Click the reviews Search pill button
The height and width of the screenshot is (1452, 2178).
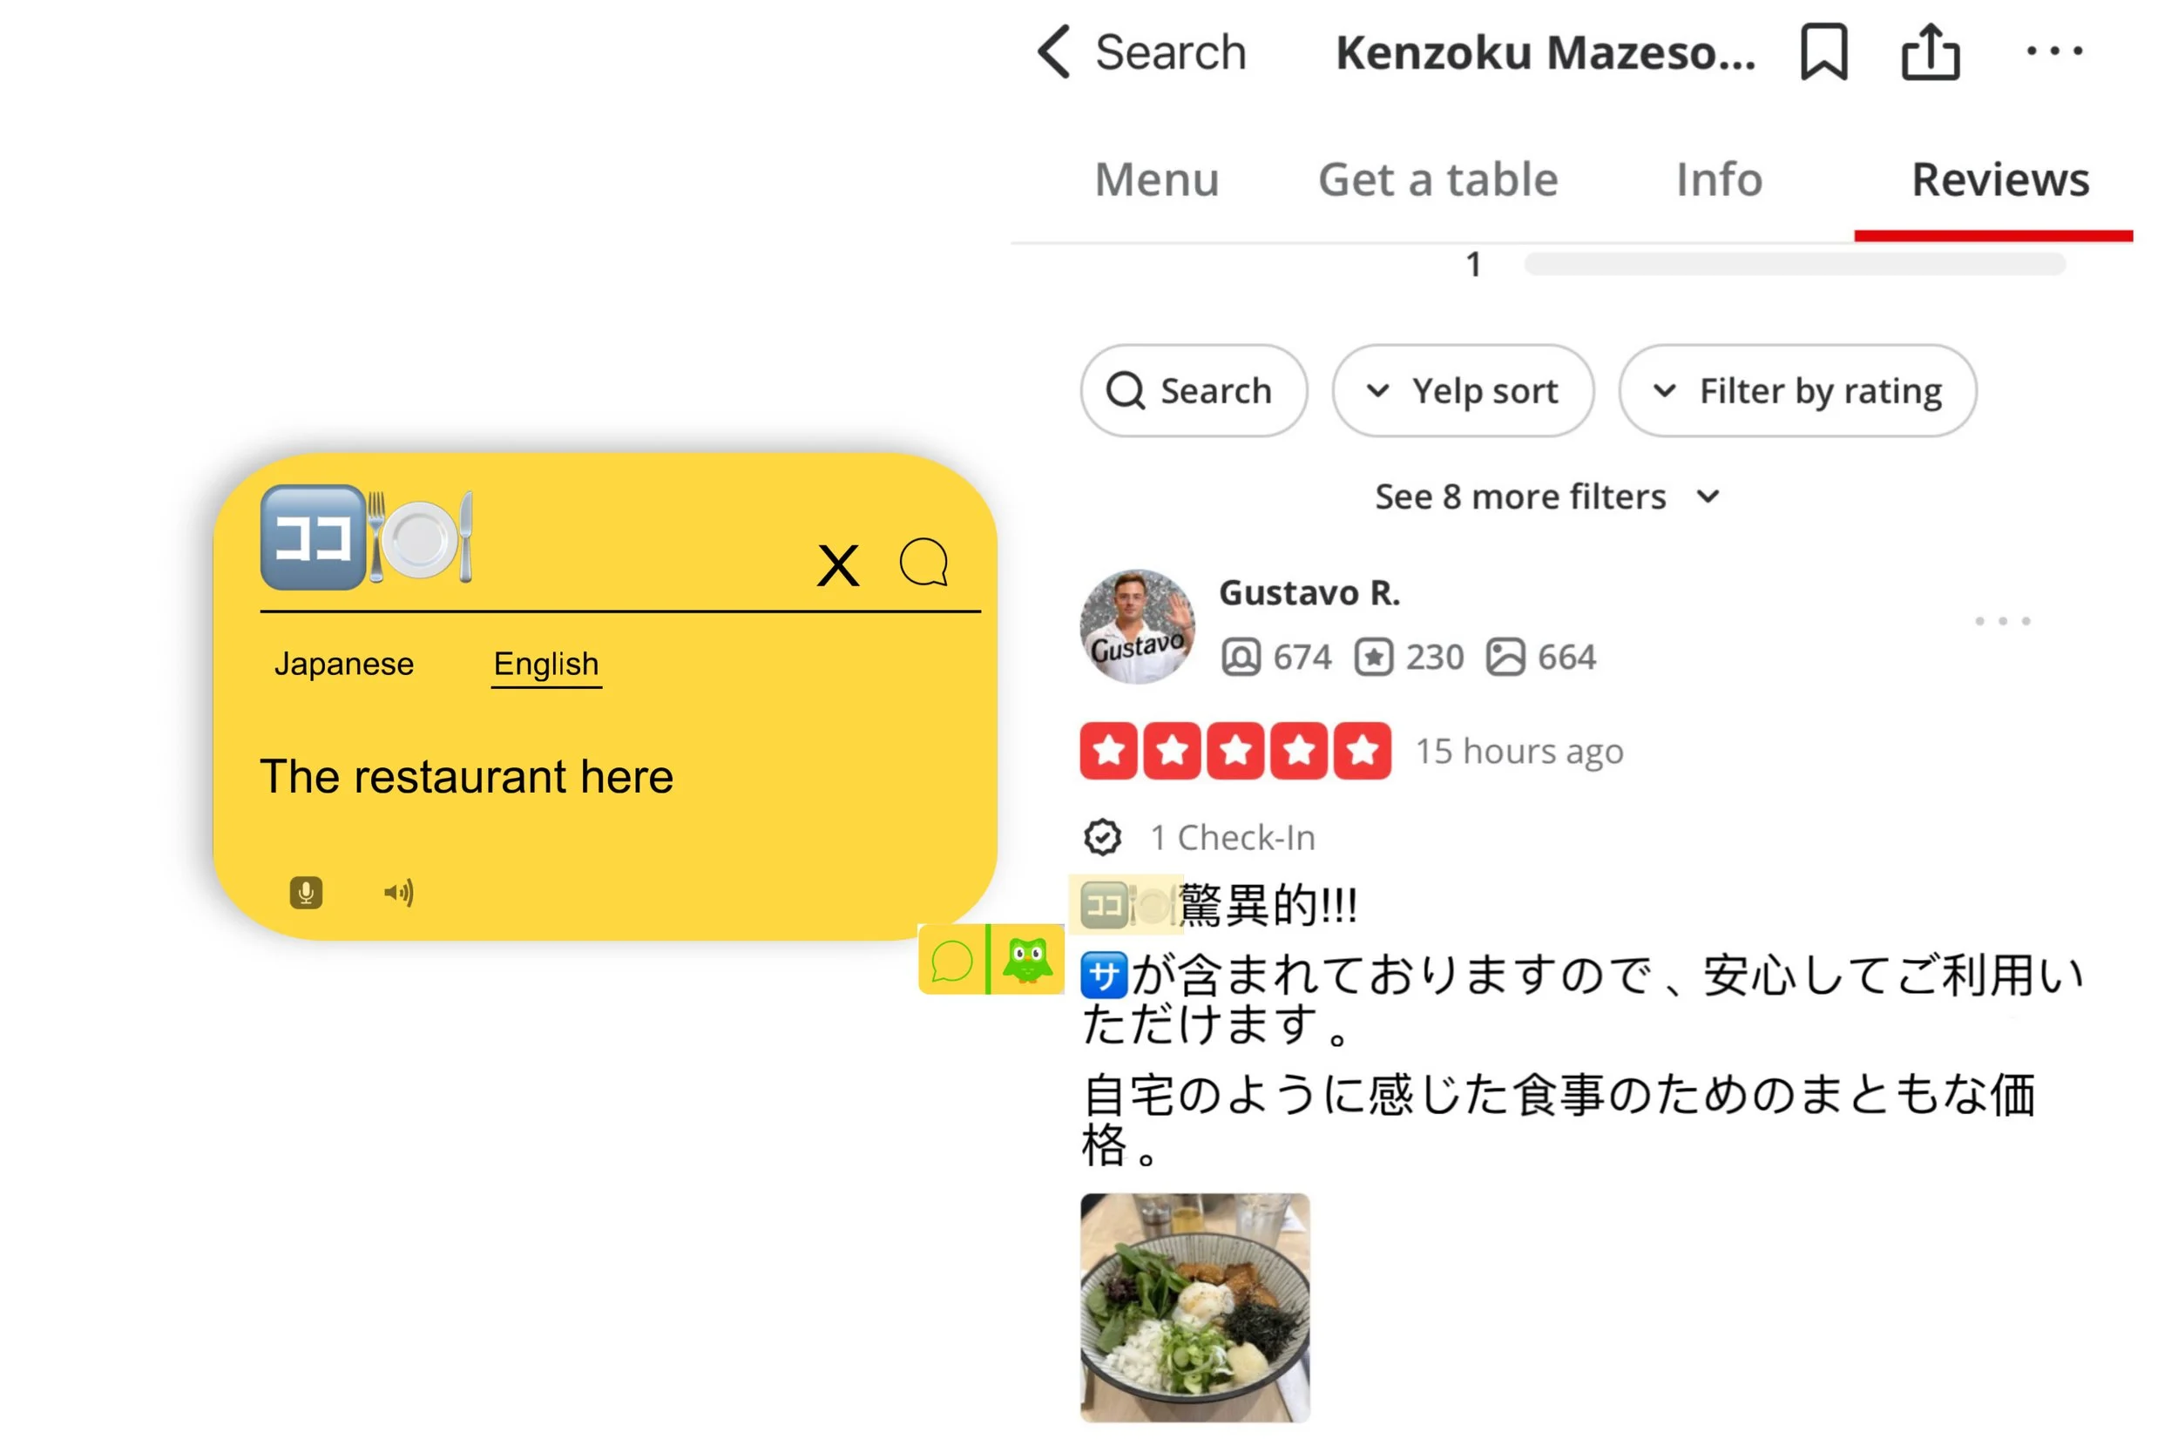(1194, 391)
